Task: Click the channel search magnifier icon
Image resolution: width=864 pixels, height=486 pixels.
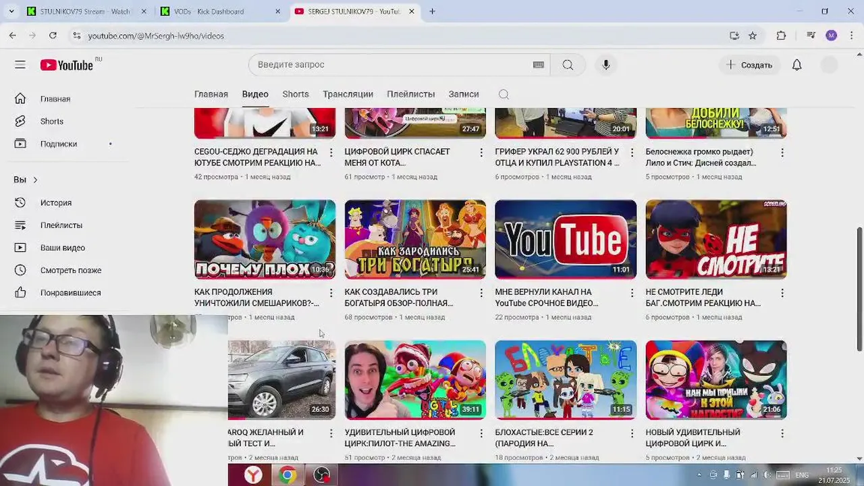Action: 504,94
